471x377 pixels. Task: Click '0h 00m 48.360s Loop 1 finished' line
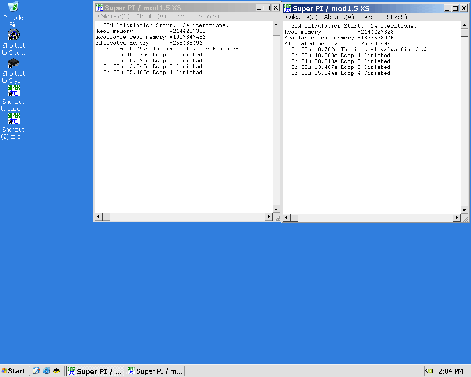(341, 56)
